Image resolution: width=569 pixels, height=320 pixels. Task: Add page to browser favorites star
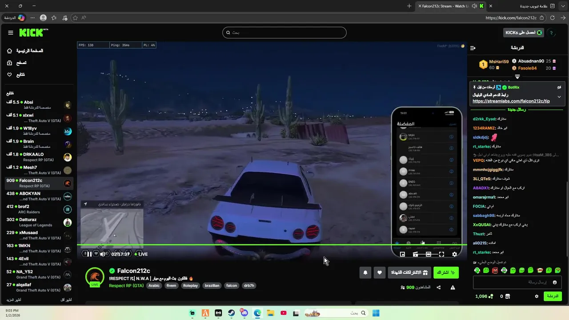coord(75,18)
